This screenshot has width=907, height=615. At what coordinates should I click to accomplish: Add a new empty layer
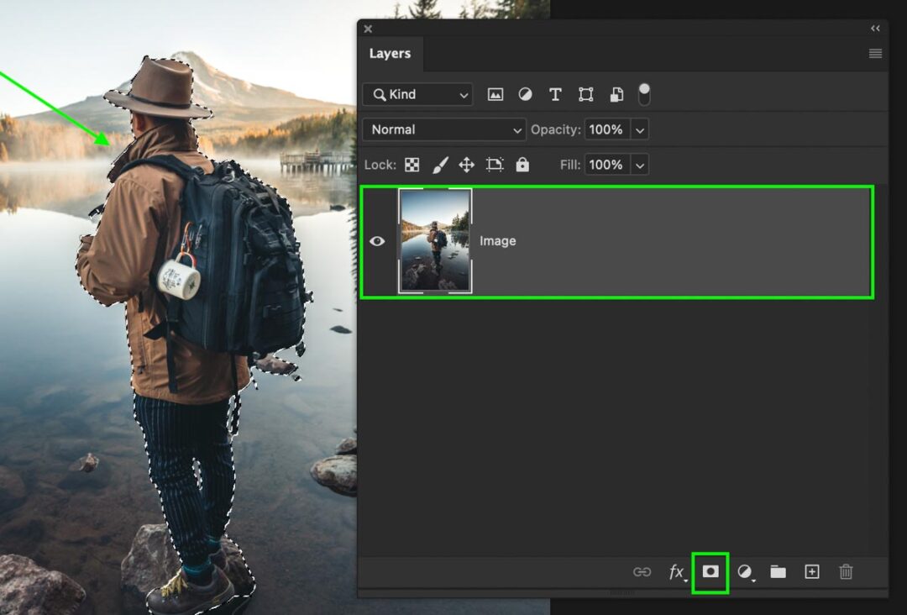point(811,572)
